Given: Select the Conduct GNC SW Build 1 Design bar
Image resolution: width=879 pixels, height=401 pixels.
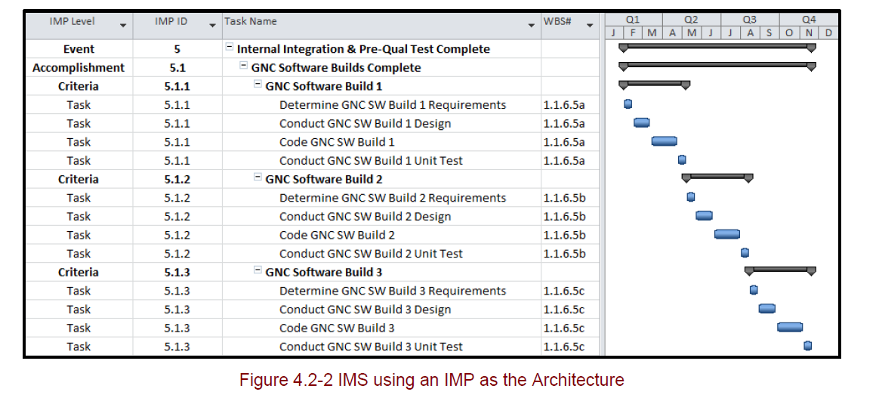Looking at the screenshot, I should pyautogui.click(x=641, y=122).
